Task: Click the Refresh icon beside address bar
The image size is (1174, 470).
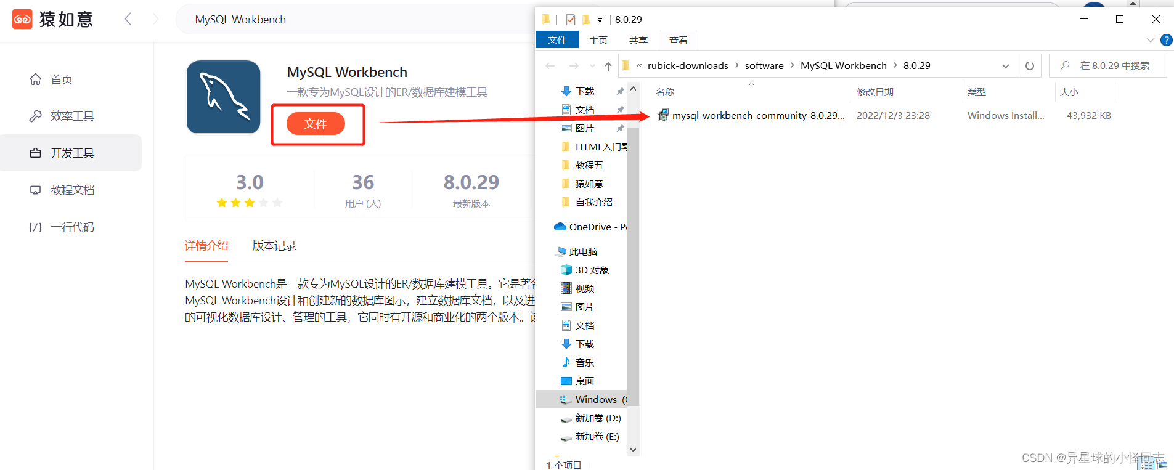Action: point(1030,66)
